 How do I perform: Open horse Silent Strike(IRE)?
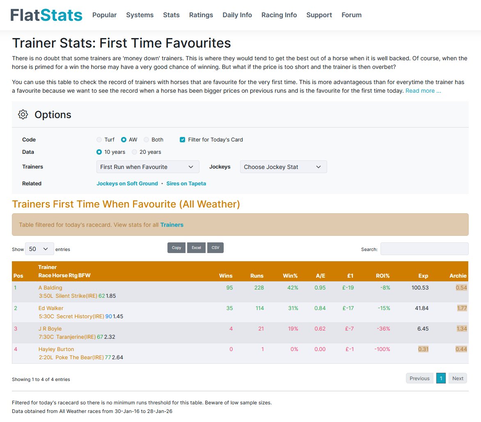pyautogui.click(x=76, y=296)
